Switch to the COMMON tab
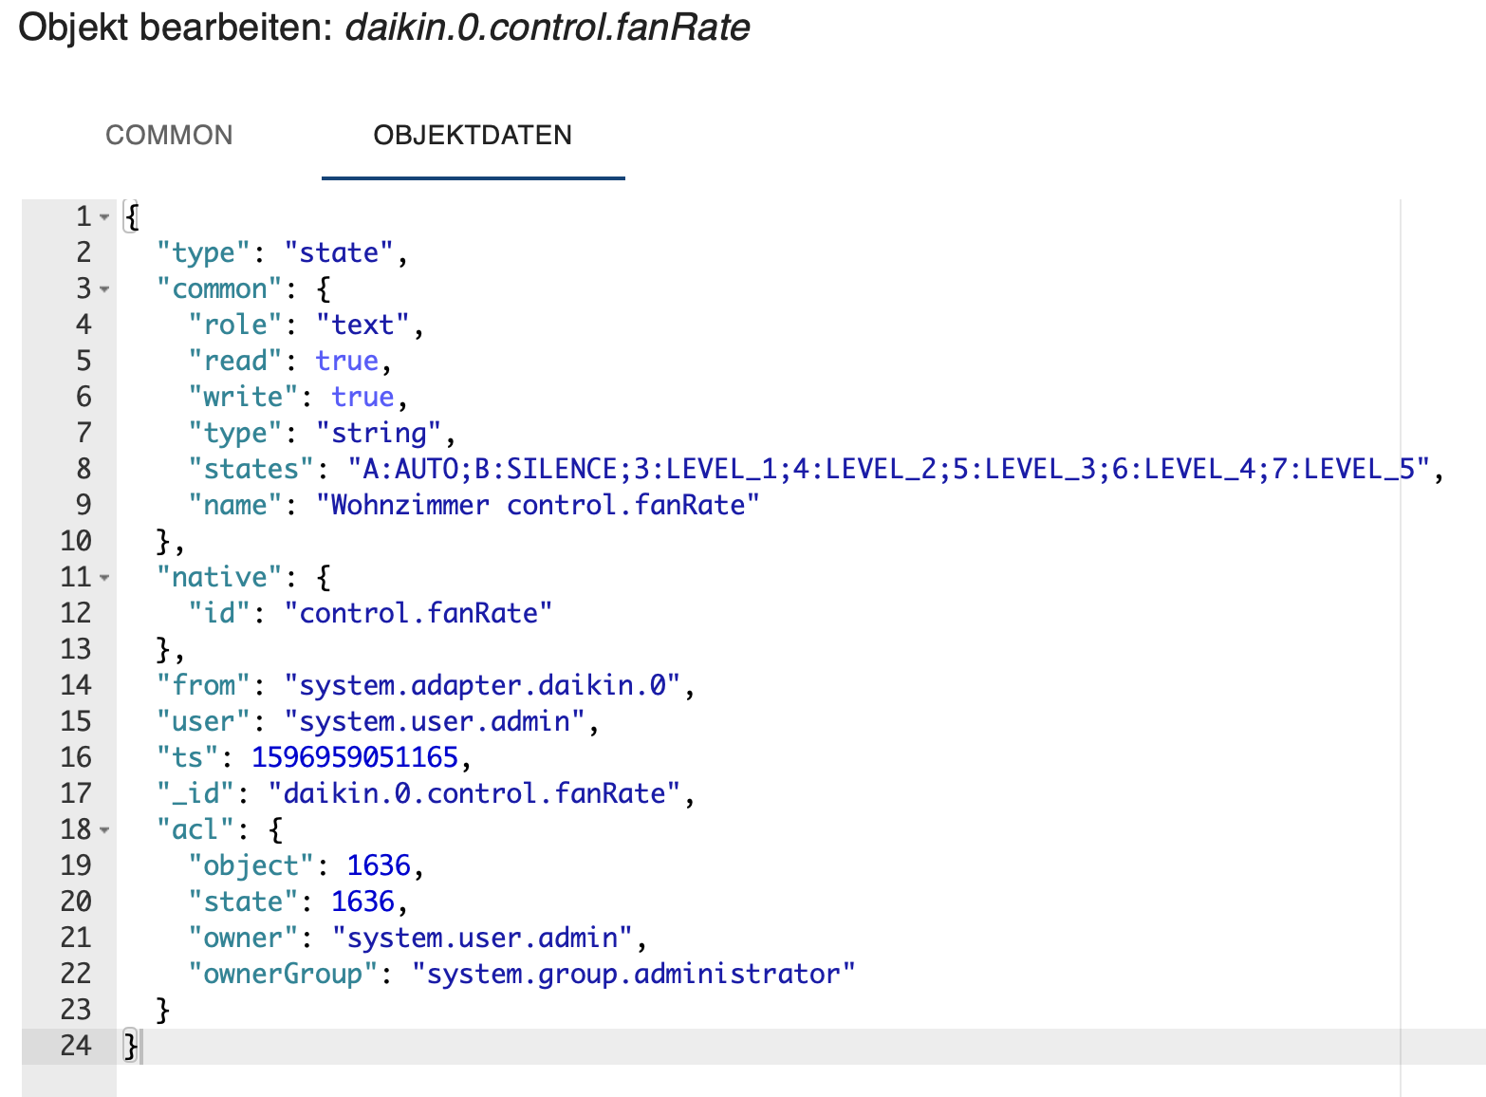1486x1097 pixels. 169,135
